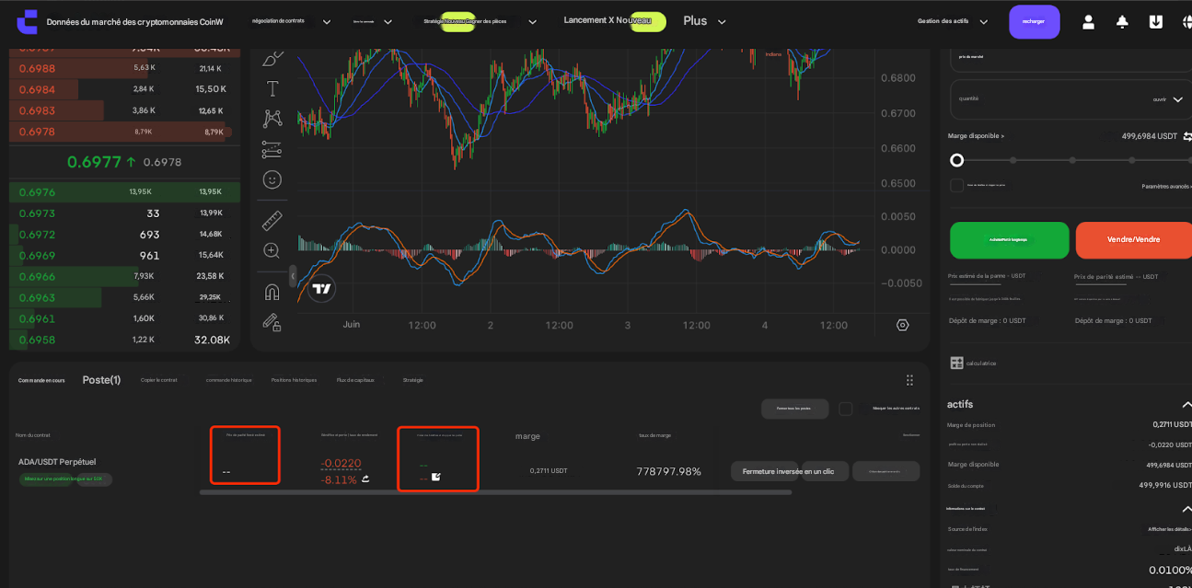The height and width of the screenshot is (588, 1192).
Task: Select the ruler measure tool
Action: [272, 221]
